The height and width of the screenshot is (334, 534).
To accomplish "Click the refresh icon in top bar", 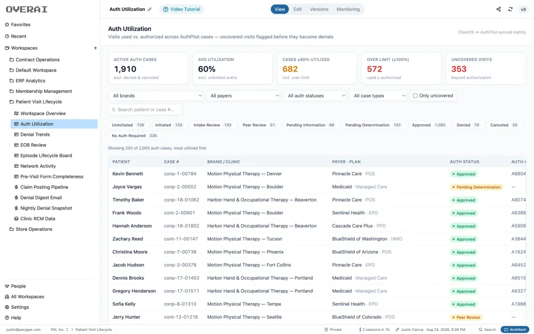I will click(510, 9).
